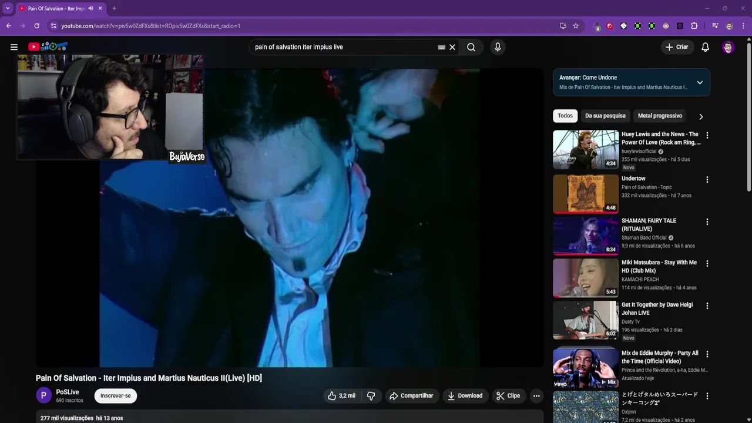Open YouTube notifications bell
752x423 pixels.
click(x=706, y=47)
